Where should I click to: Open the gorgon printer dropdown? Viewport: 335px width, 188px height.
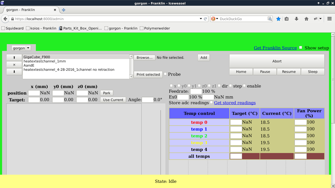[21, 48]
